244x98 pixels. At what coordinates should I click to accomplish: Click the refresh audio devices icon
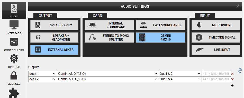pyautogui.click(x=240, y=70)
